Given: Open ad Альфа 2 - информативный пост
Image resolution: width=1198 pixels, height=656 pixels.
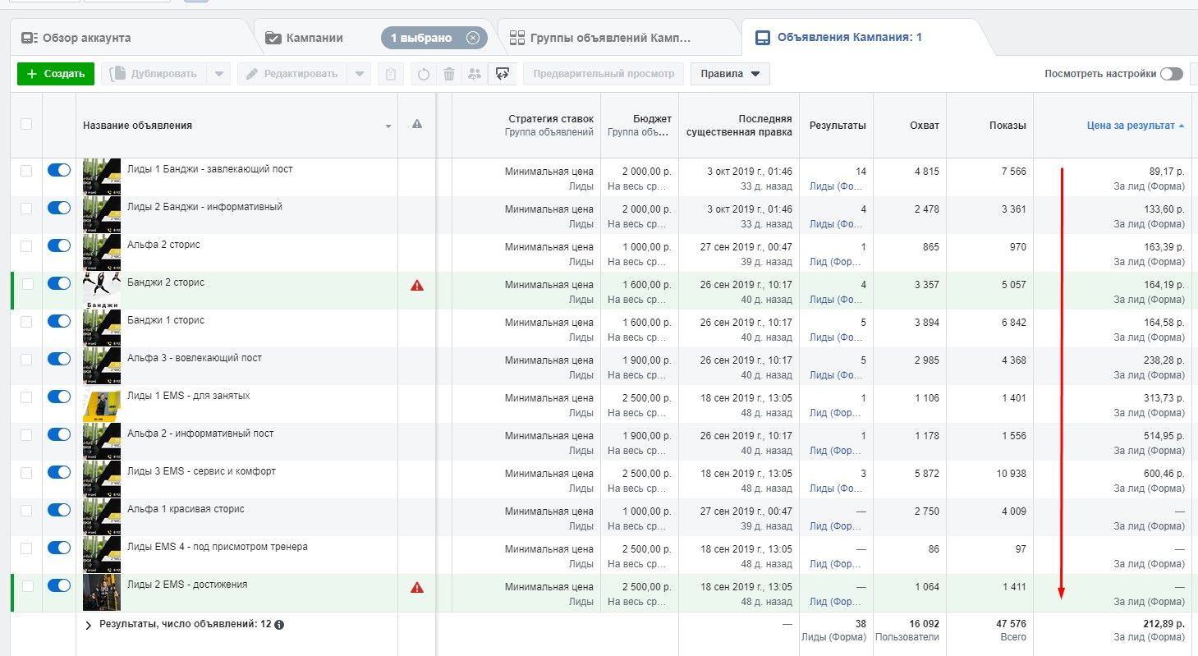Looking at the screenshot, I should click(200, 434).
